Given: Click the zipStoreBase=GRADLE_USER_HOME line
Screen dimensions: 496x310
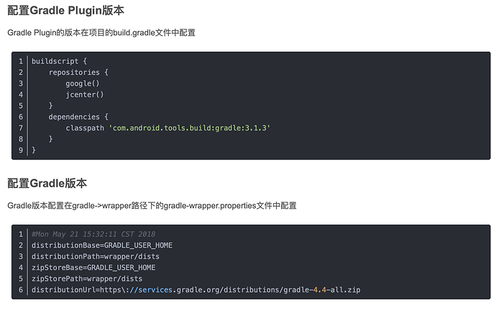Looking at the screenshot, I should (x=93, y=268).
